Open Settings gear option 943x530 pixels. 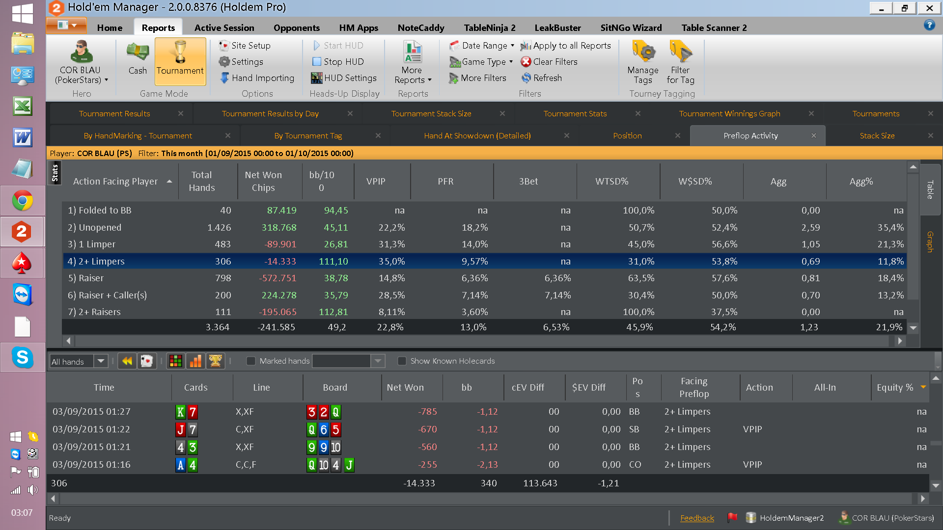(241, 62)
